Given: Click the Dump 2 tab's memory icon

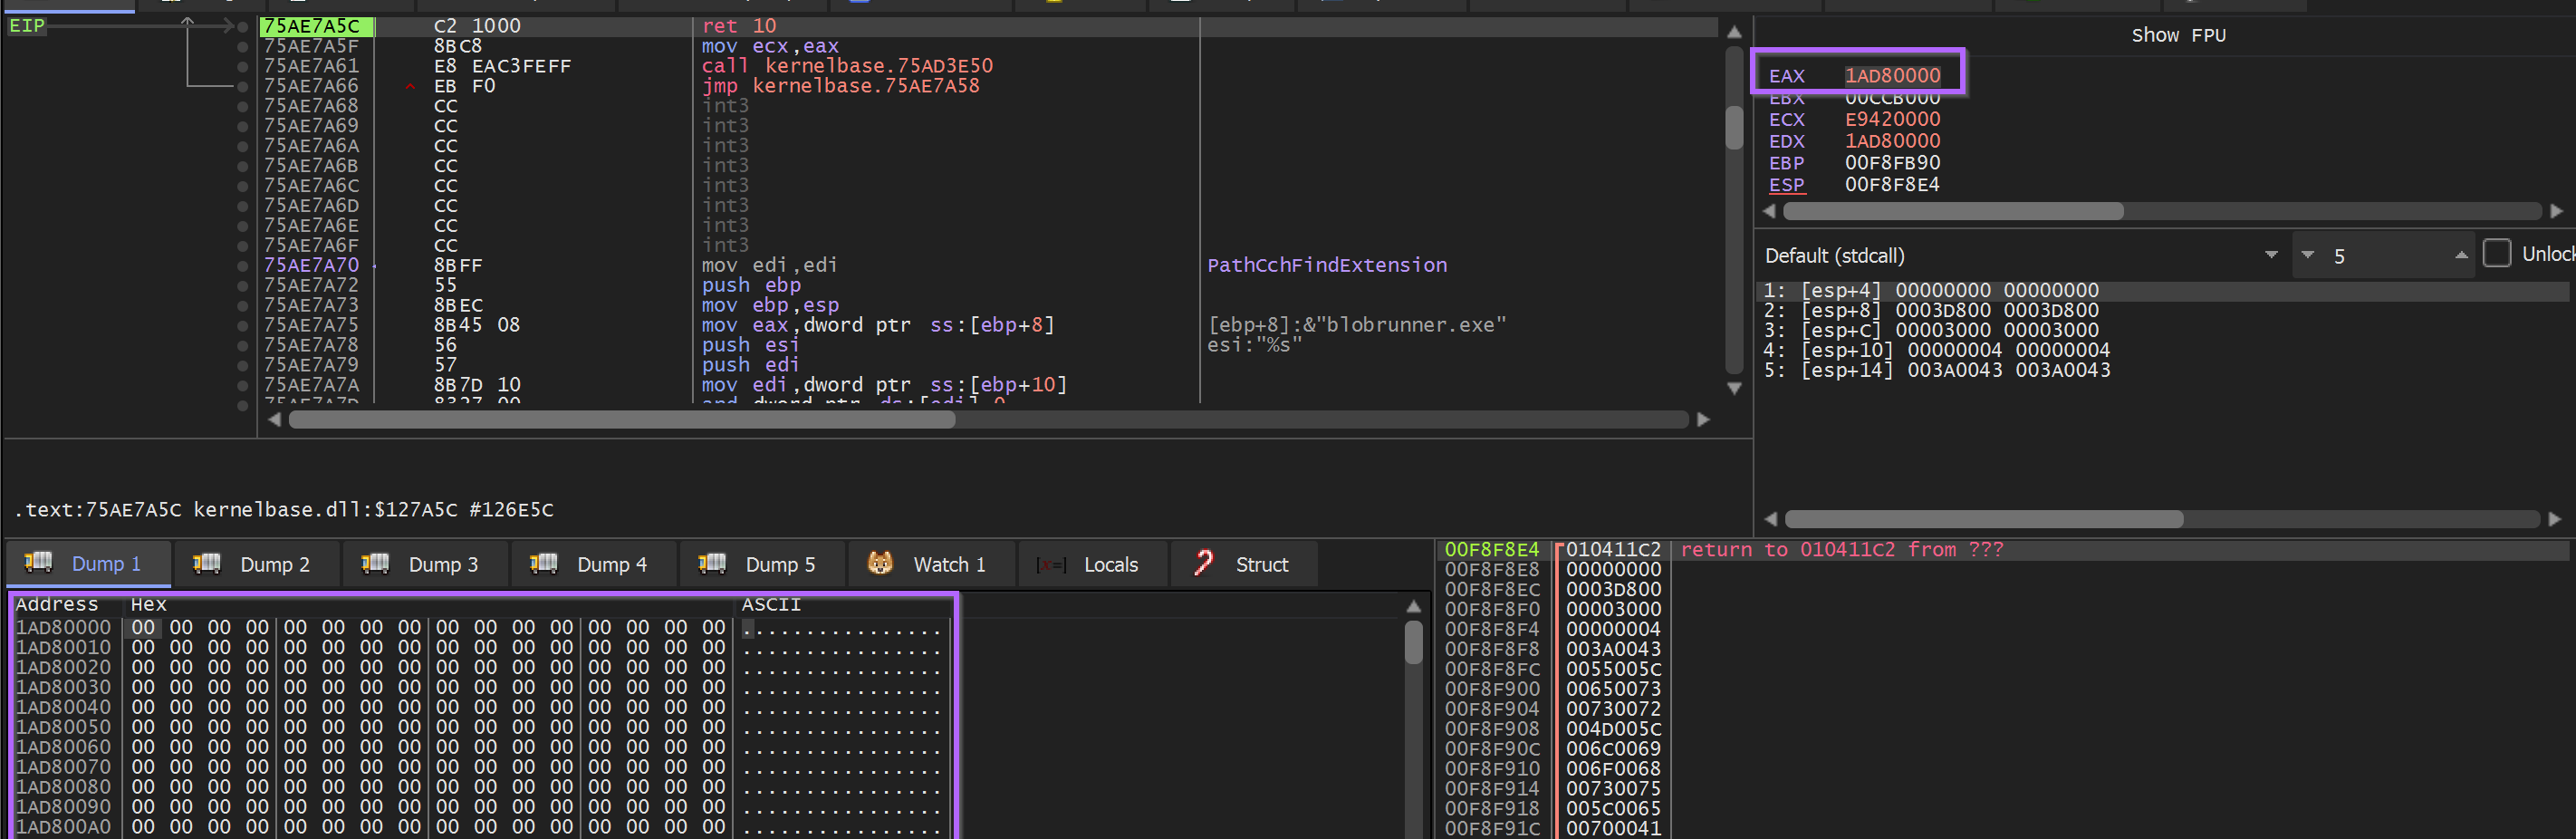Looking at the screenshot, I should [206, 563].
